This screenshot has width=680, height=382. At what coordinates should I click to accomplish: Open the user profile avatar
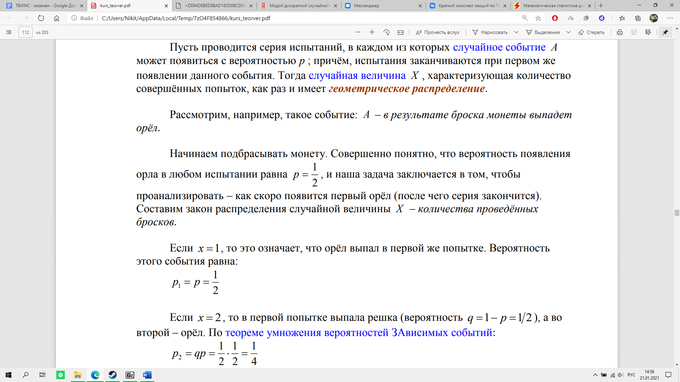pos(654,18)
